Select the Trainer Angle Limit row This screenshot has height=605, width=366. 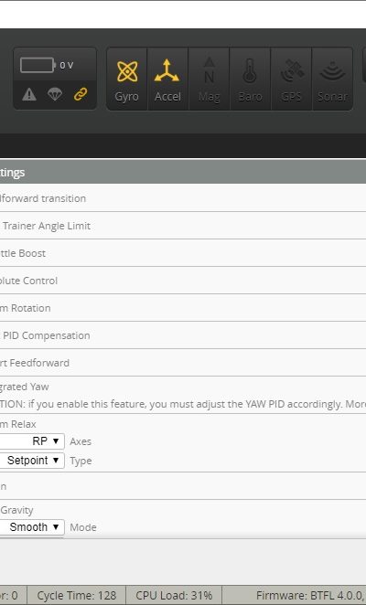[183, 226]
